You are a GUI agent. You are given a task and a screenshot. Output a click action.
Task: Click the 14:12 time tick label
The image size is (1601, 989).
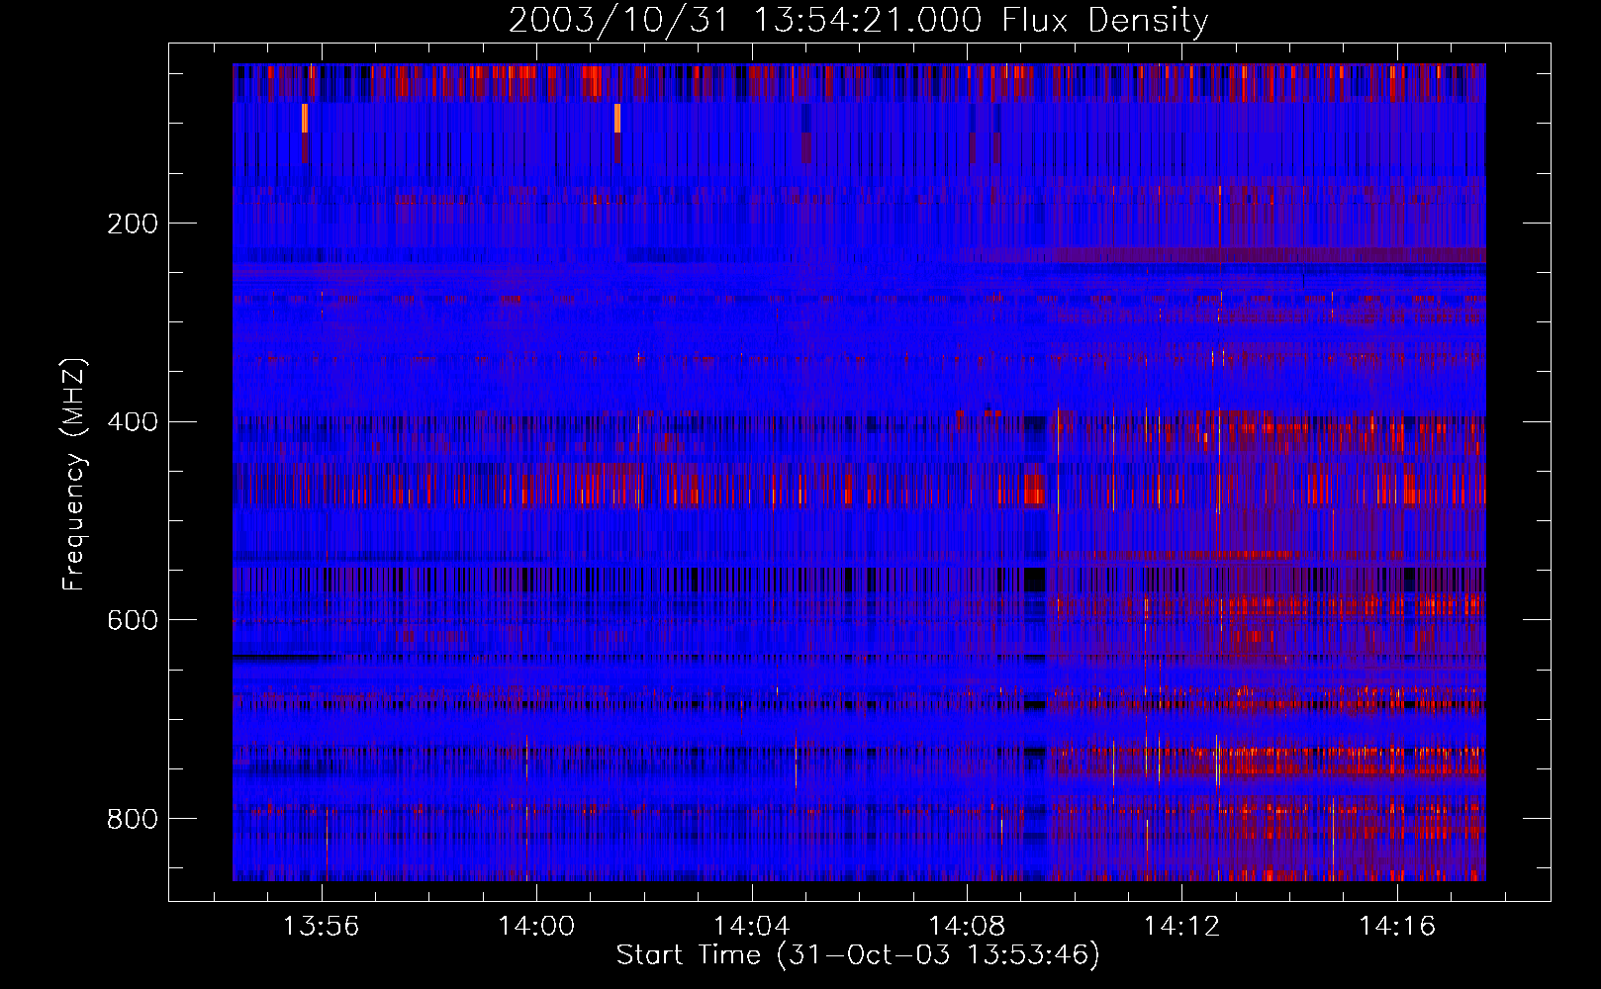(1181, 927)
